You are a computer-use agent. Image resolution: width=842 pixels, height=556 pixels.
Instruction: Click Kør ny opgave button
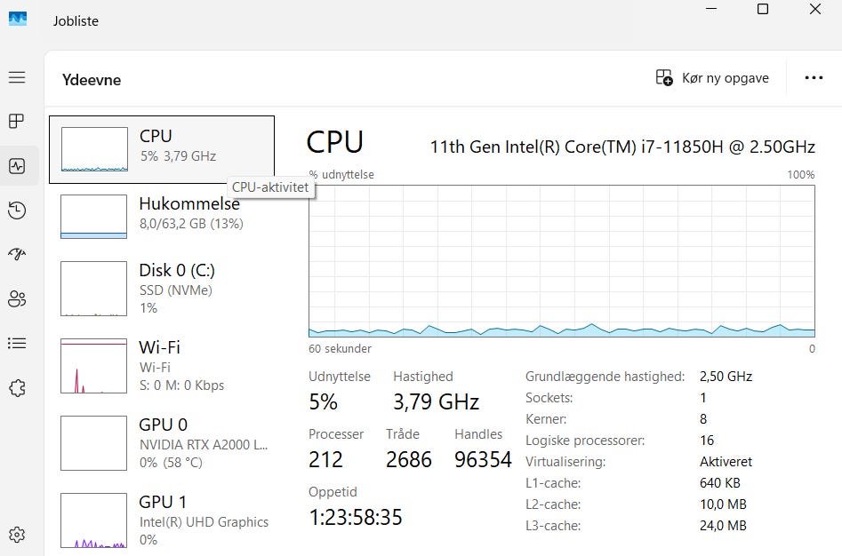tap(712, 78)
